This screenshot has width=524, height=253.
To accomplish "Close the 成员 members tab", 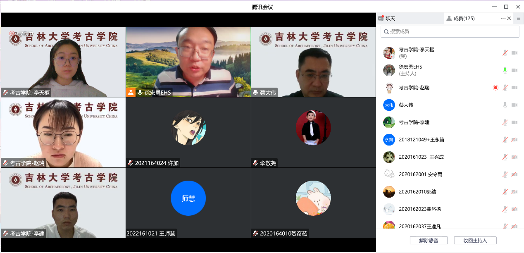I will pos(509,18).
